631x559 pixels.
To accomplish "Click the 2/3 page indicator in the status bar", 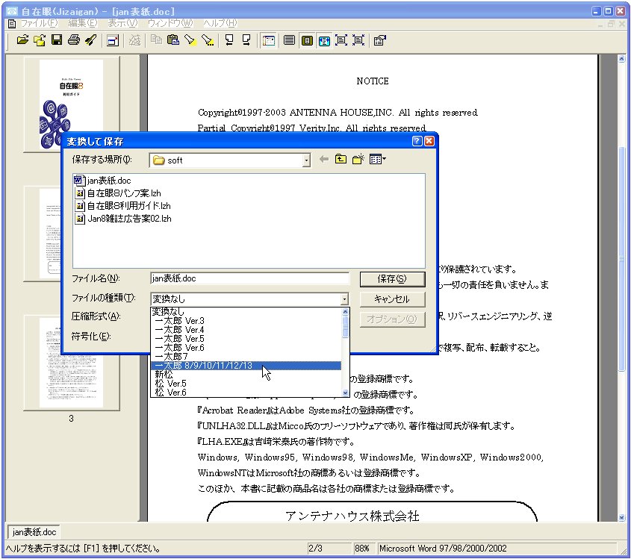I will pyautogui.click(x=315, y=548).
